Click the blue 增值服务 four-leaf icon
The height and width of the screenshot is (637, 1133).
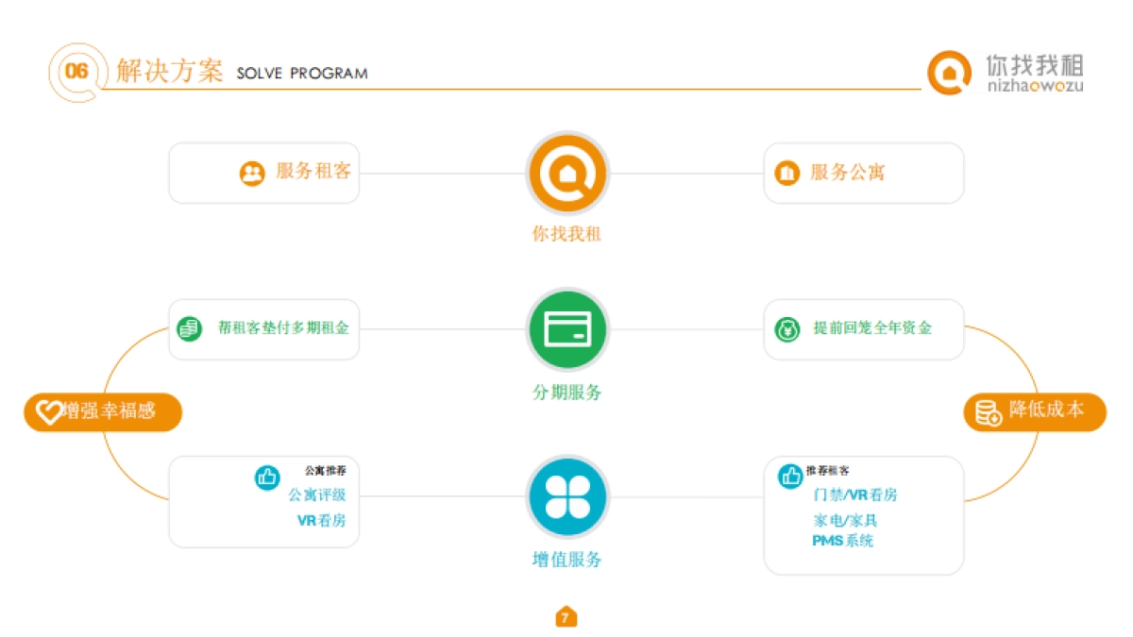(x=566, y=496)
